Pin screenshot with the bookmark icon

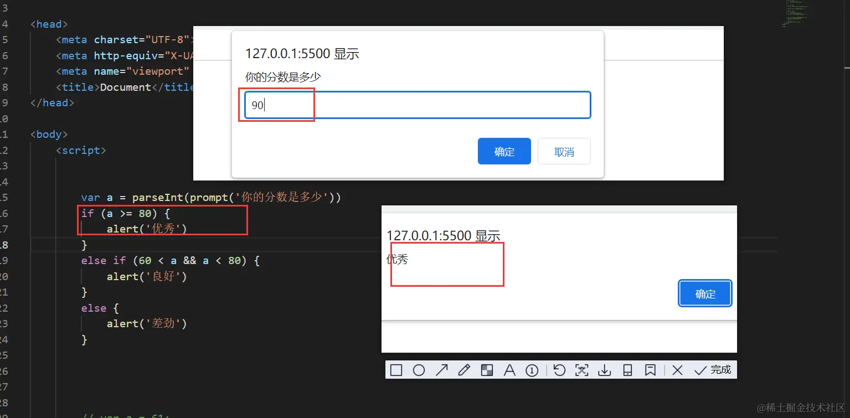[650, 370]
